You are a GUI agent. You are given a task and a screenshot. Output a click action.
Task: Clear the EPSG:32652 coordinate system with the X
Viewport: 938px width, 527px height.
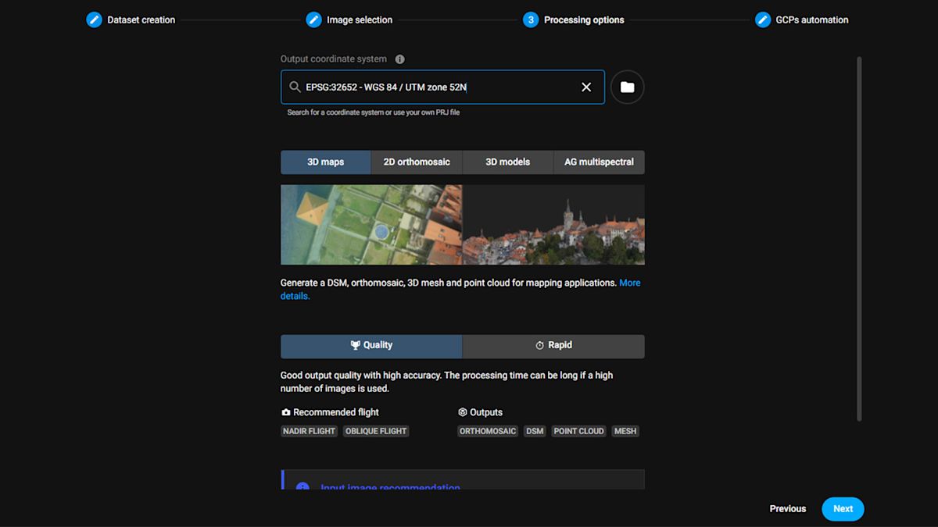[x=586, y=87]
